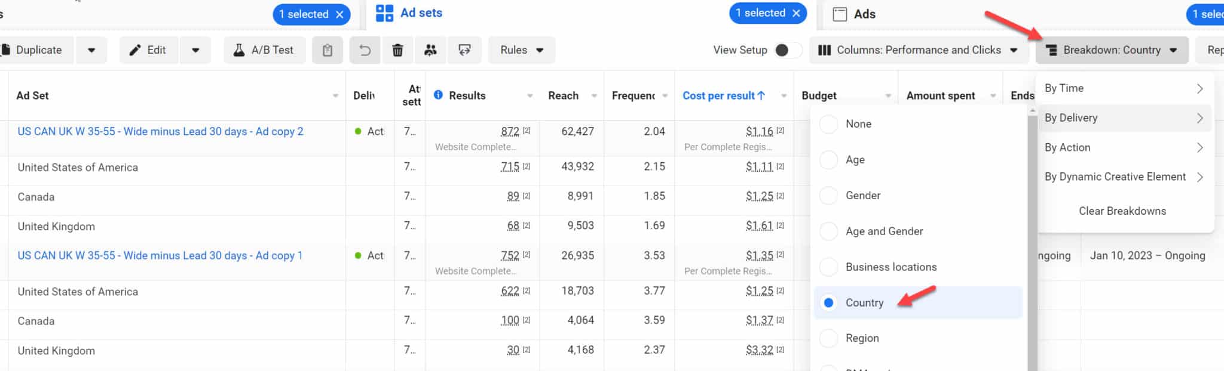The image size is (1224, 371).
Task: Switch to the Ads tab
Action: 864,14
